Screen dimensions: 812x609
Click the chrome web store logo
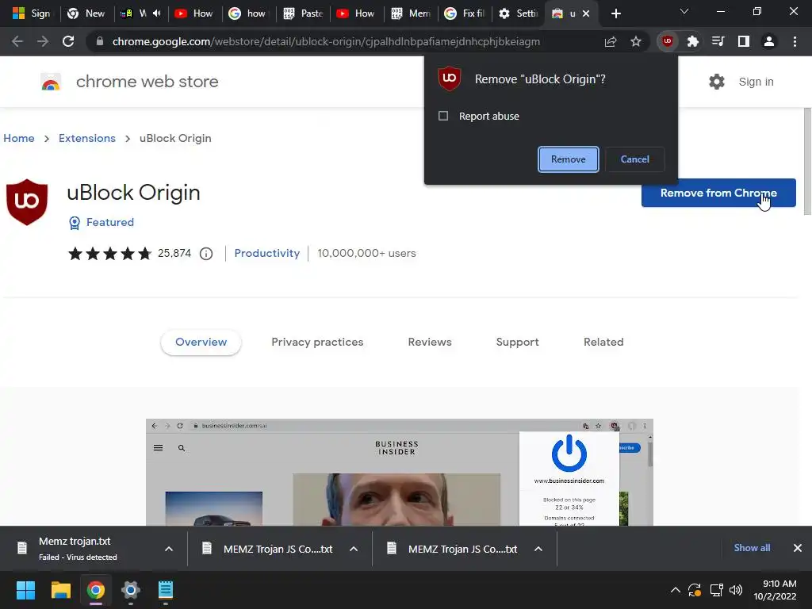click(51, 82)
